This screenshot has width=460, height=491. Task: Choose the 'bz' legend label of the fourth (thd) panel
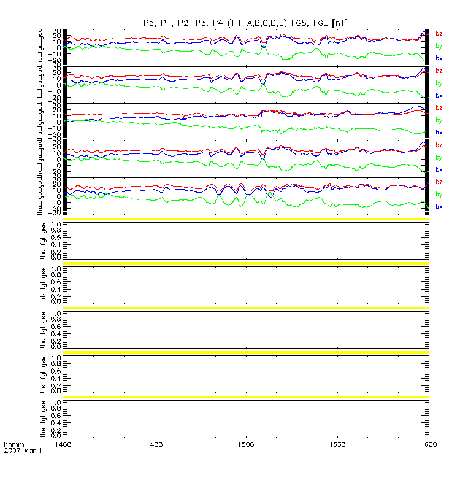pos(439,145)
